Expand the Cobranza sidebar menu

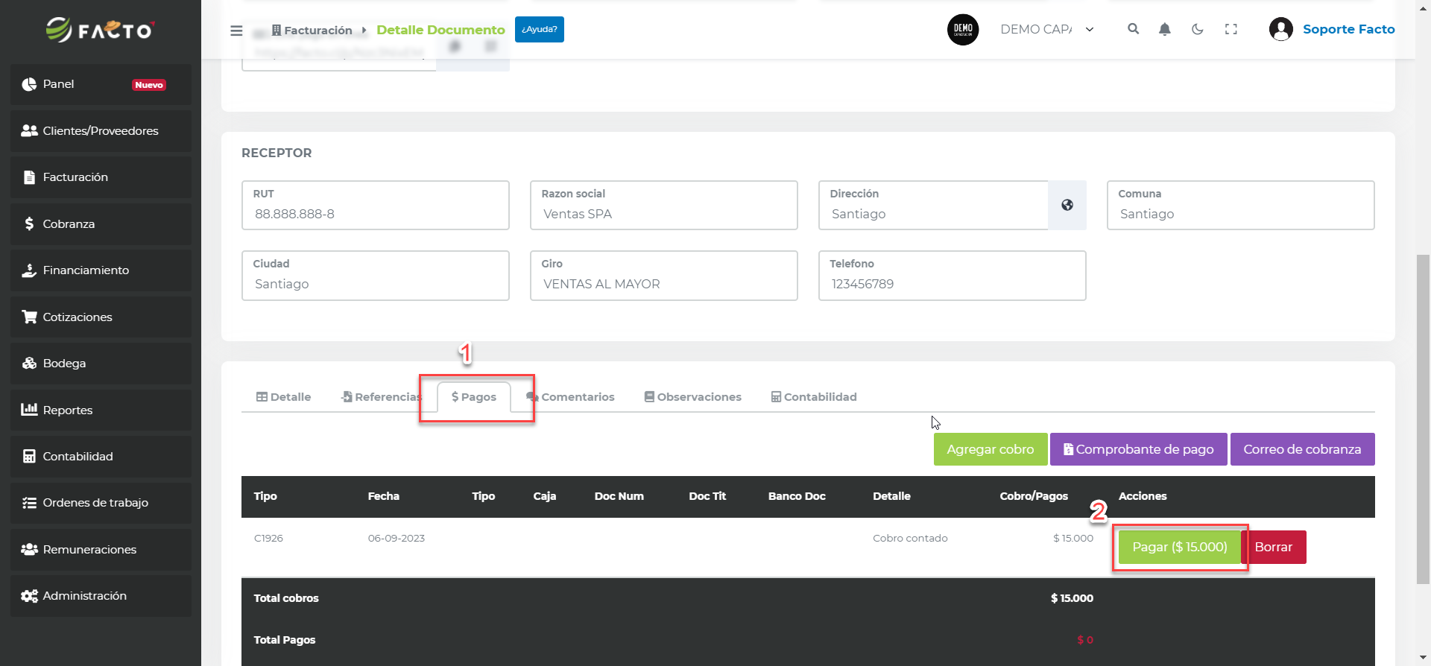click(x=101, y=223)
